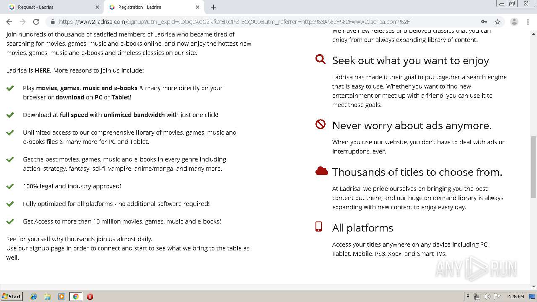The image size is (537, 302).
Task: Click the red mobile phone icon
Action: (x=318, y=226)
